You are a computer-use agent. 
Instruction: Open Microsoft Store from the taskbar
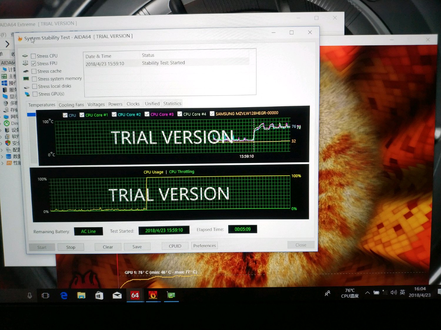(99, 295)
